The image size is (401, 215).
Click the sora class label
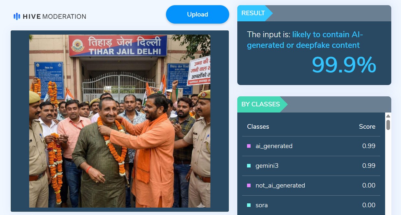262,205
